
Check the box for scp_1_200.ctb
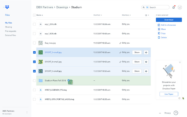tap(34, 25)
